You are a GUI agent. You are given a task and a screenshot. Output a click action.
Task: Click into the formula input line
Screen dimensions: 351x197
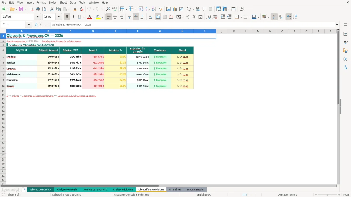pyautogui.click(x=192, y=25)
